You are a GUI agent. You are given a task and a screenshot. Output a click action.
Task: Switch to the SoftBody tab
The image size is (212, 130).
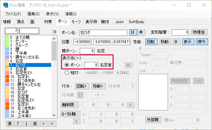pyautogui.click(x=137, y=22)
